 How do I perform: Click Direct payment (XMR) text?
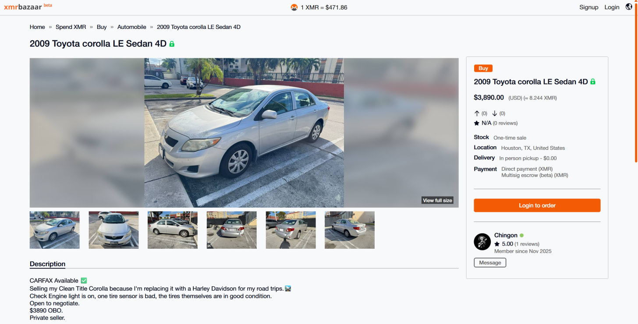[x=527, y=169]
